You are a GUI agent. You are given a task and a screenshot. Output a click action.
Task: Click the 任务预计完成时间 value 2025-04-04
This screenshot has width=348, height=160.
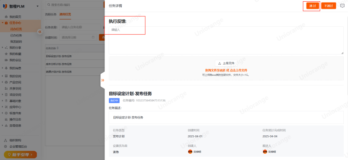270,136
